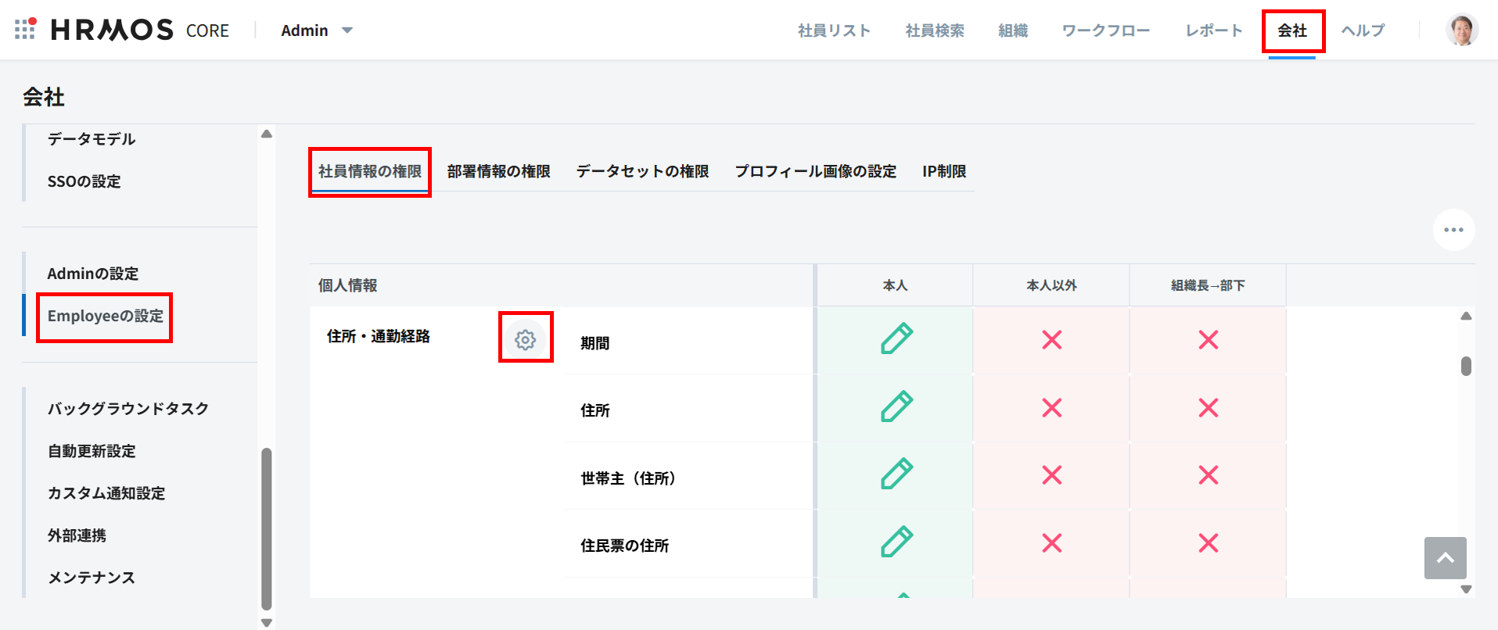This screenshot has width=1498, height=630.
Task: Click pencil icon for 住民票の住所 under 本人
Action: tap(896, 542)
